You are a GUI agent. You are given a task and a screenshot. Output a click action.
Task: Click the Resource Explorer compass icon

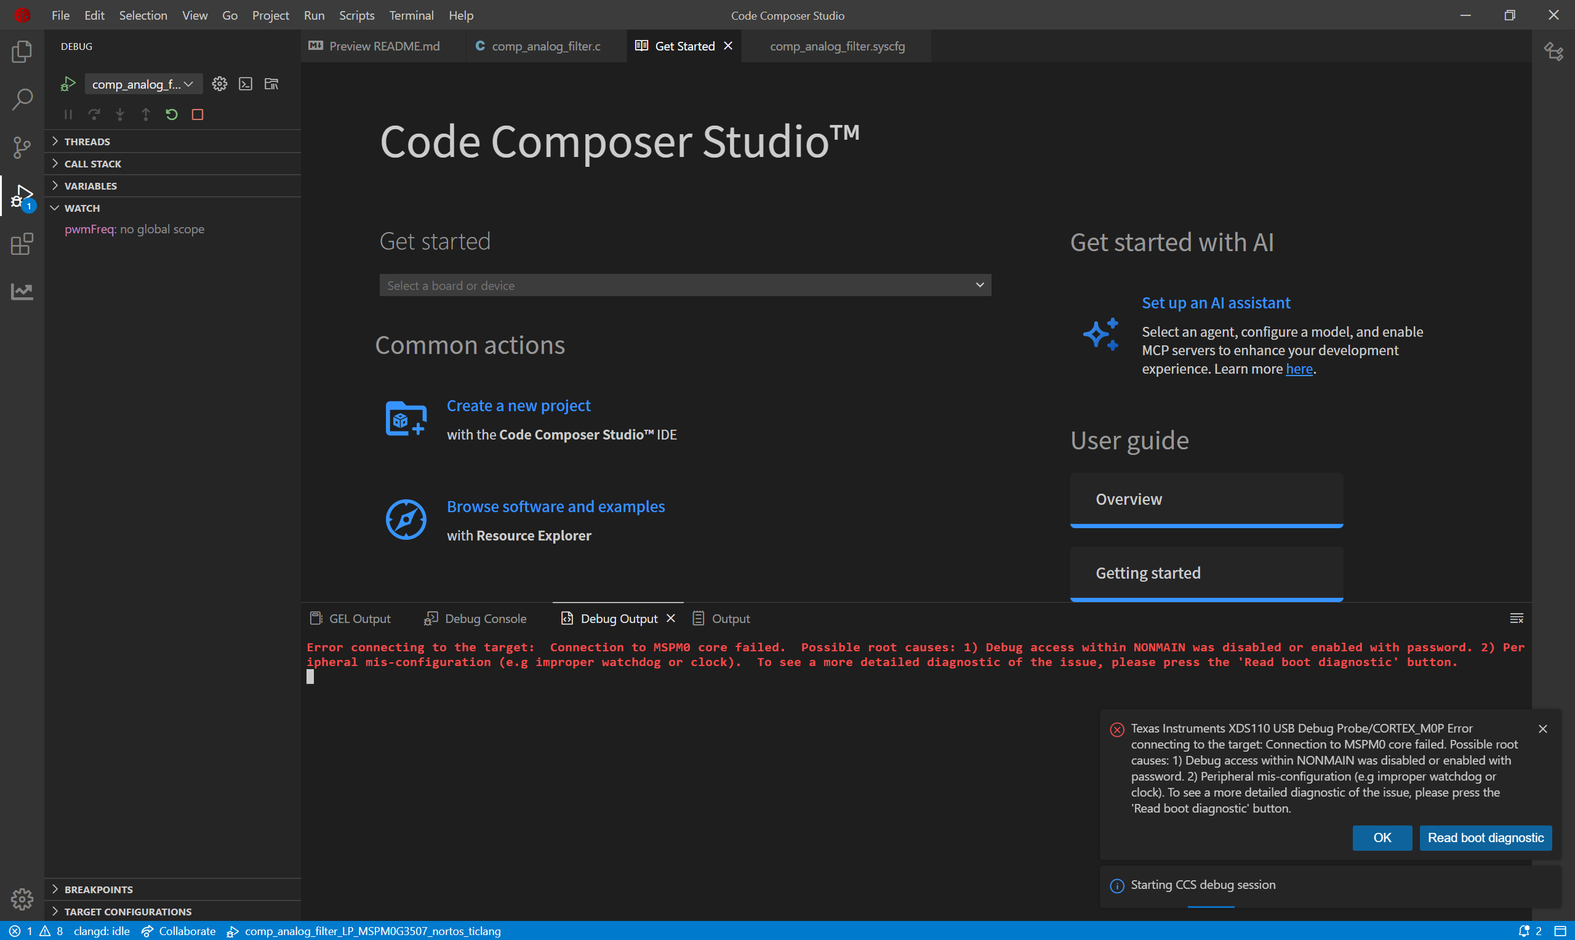click(x=406, y=520)
